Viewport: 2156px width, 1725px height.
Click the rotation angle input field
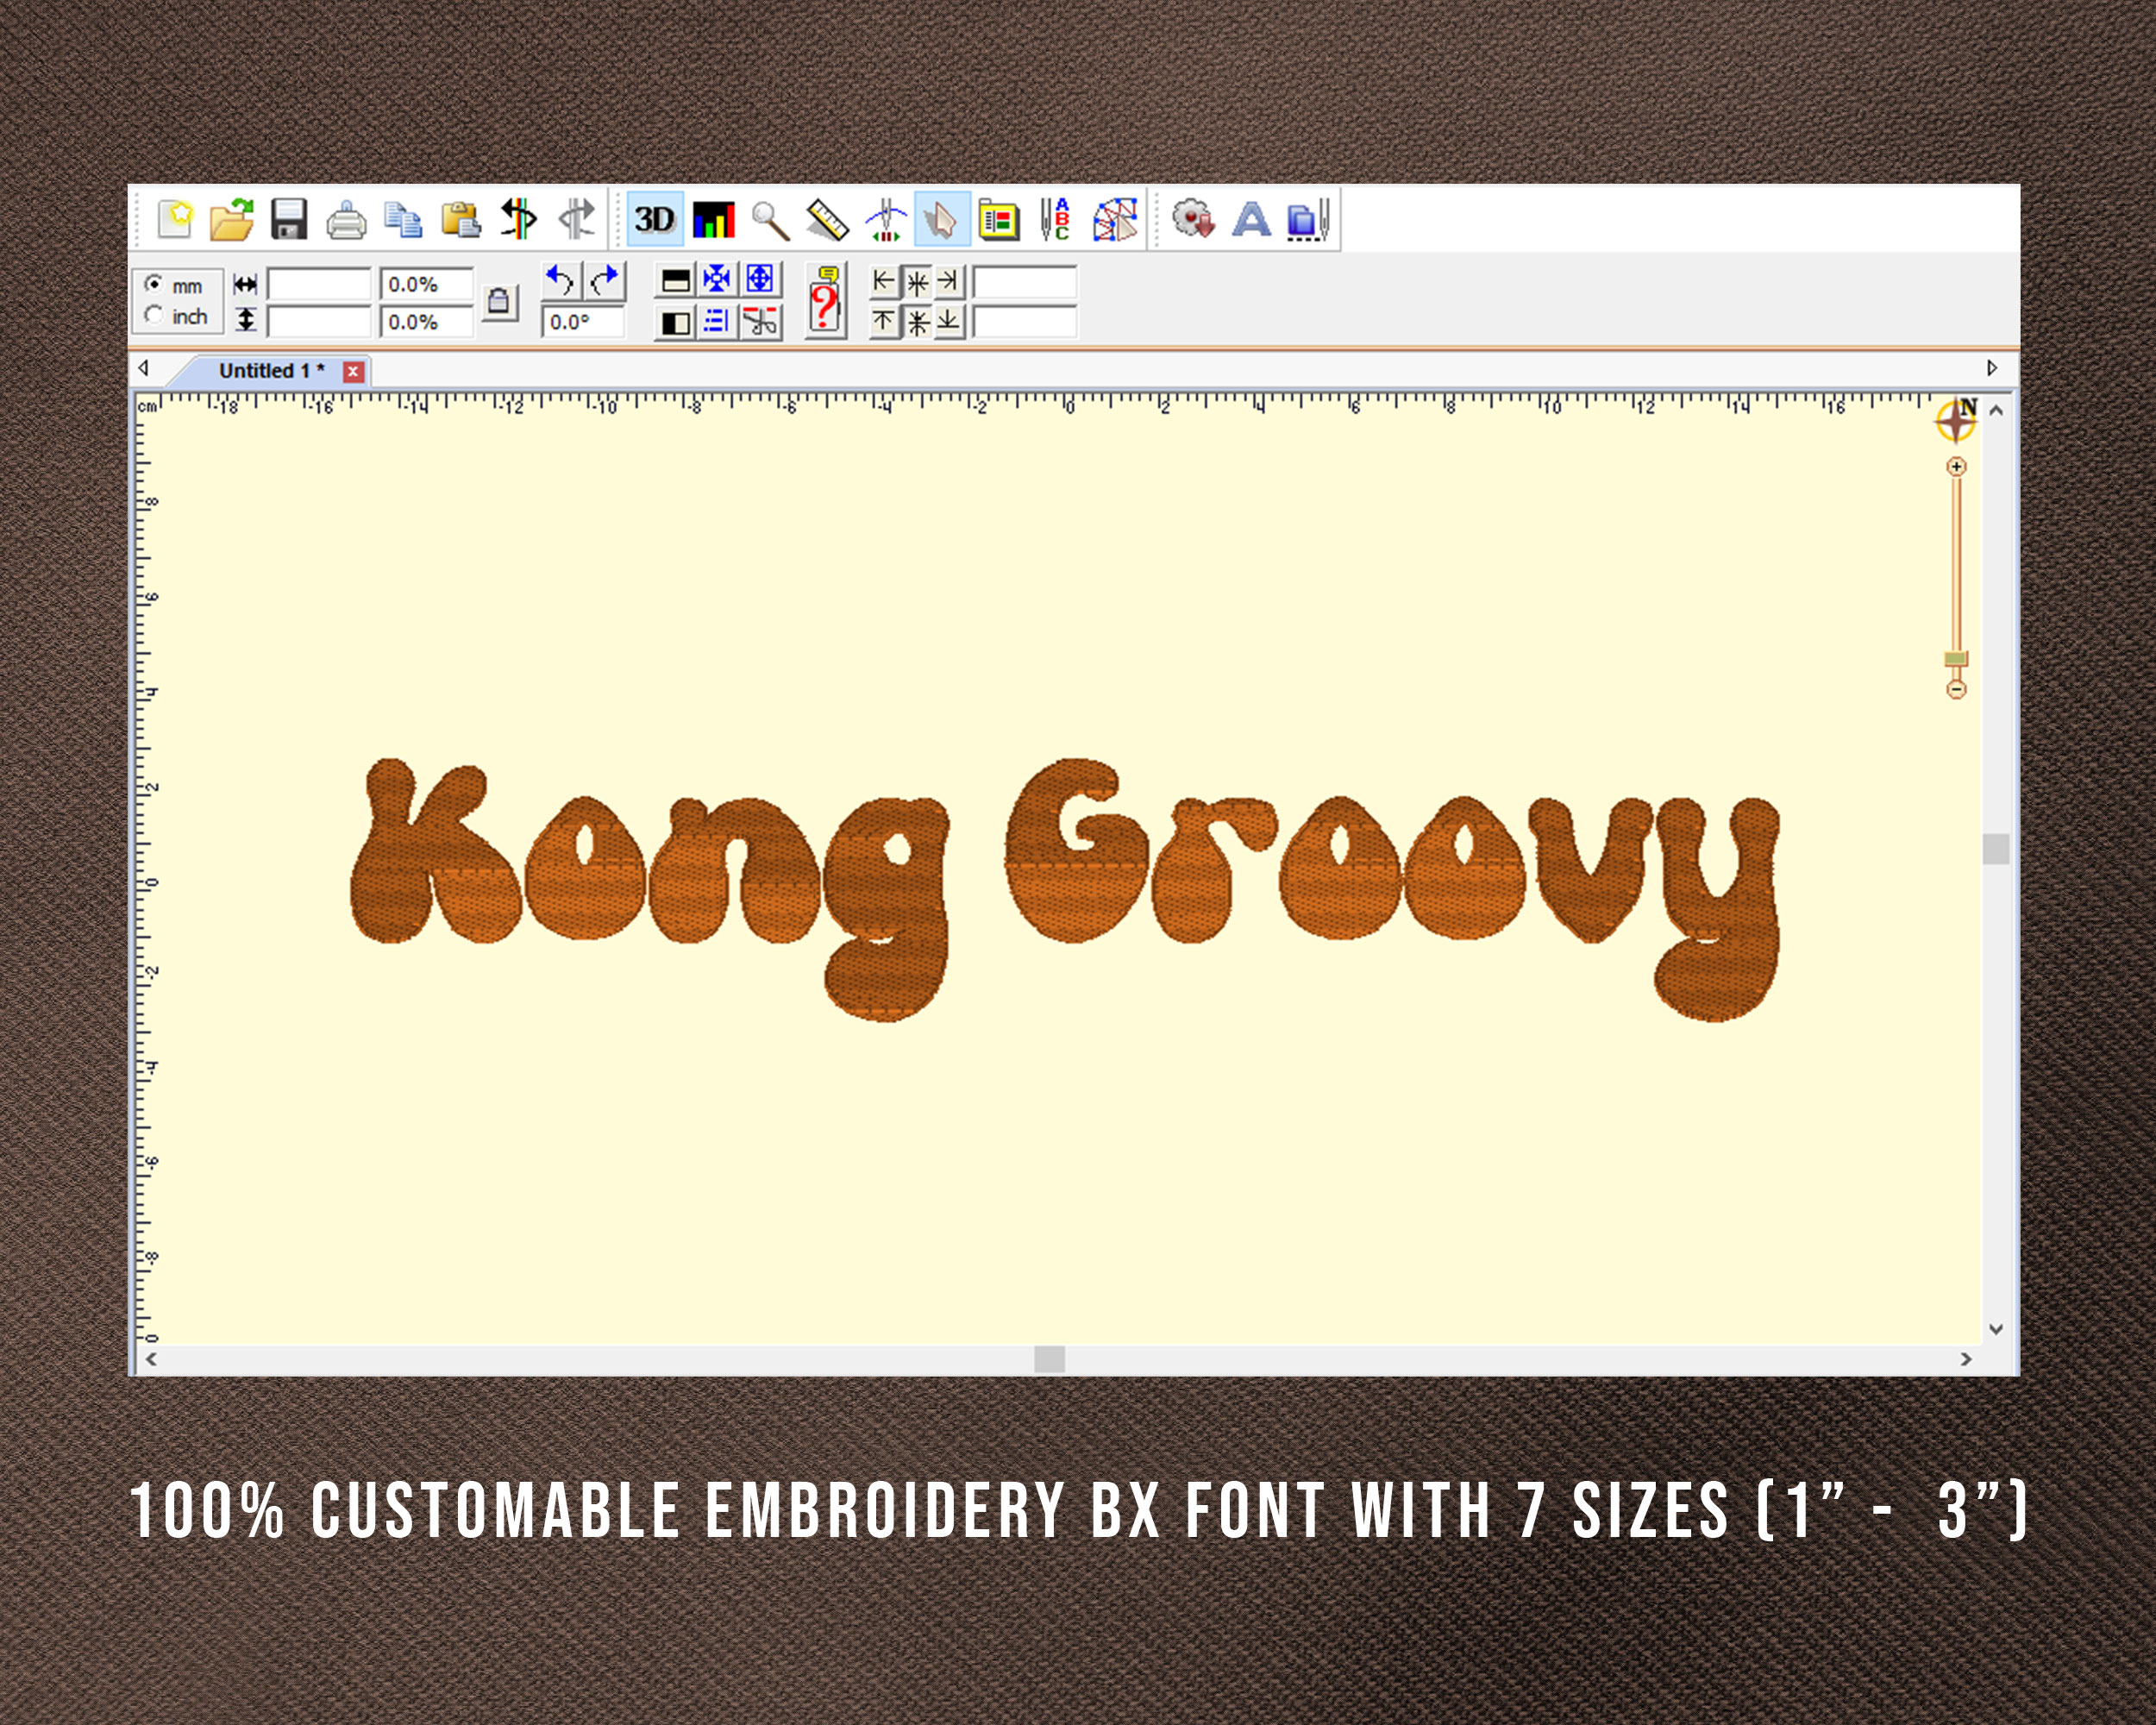click(584, 319)
